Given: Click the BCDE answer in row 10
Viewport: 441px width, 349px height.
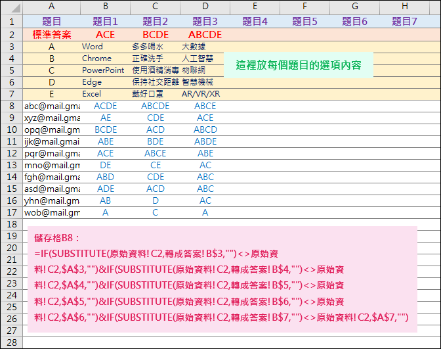Looking at the screenshot, I should (x=106, y=129).
